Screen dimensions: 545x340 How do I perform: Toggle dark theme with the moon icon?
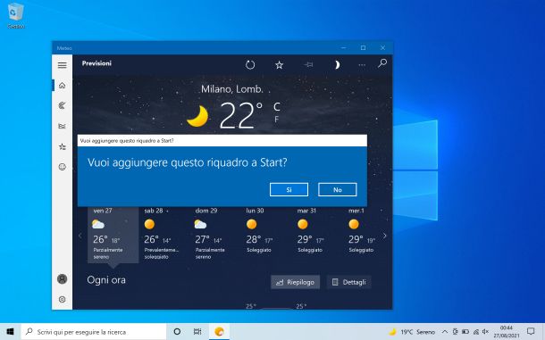click(x=337, y=64)
